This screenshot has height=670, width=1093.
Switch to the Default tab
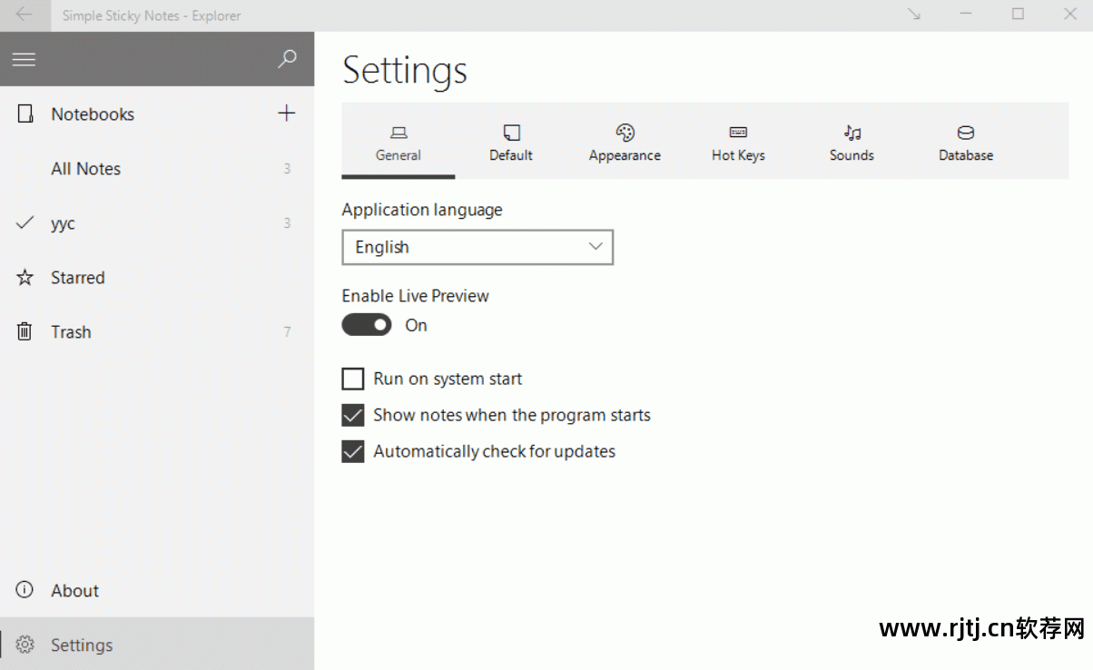[x=511, y=142]
